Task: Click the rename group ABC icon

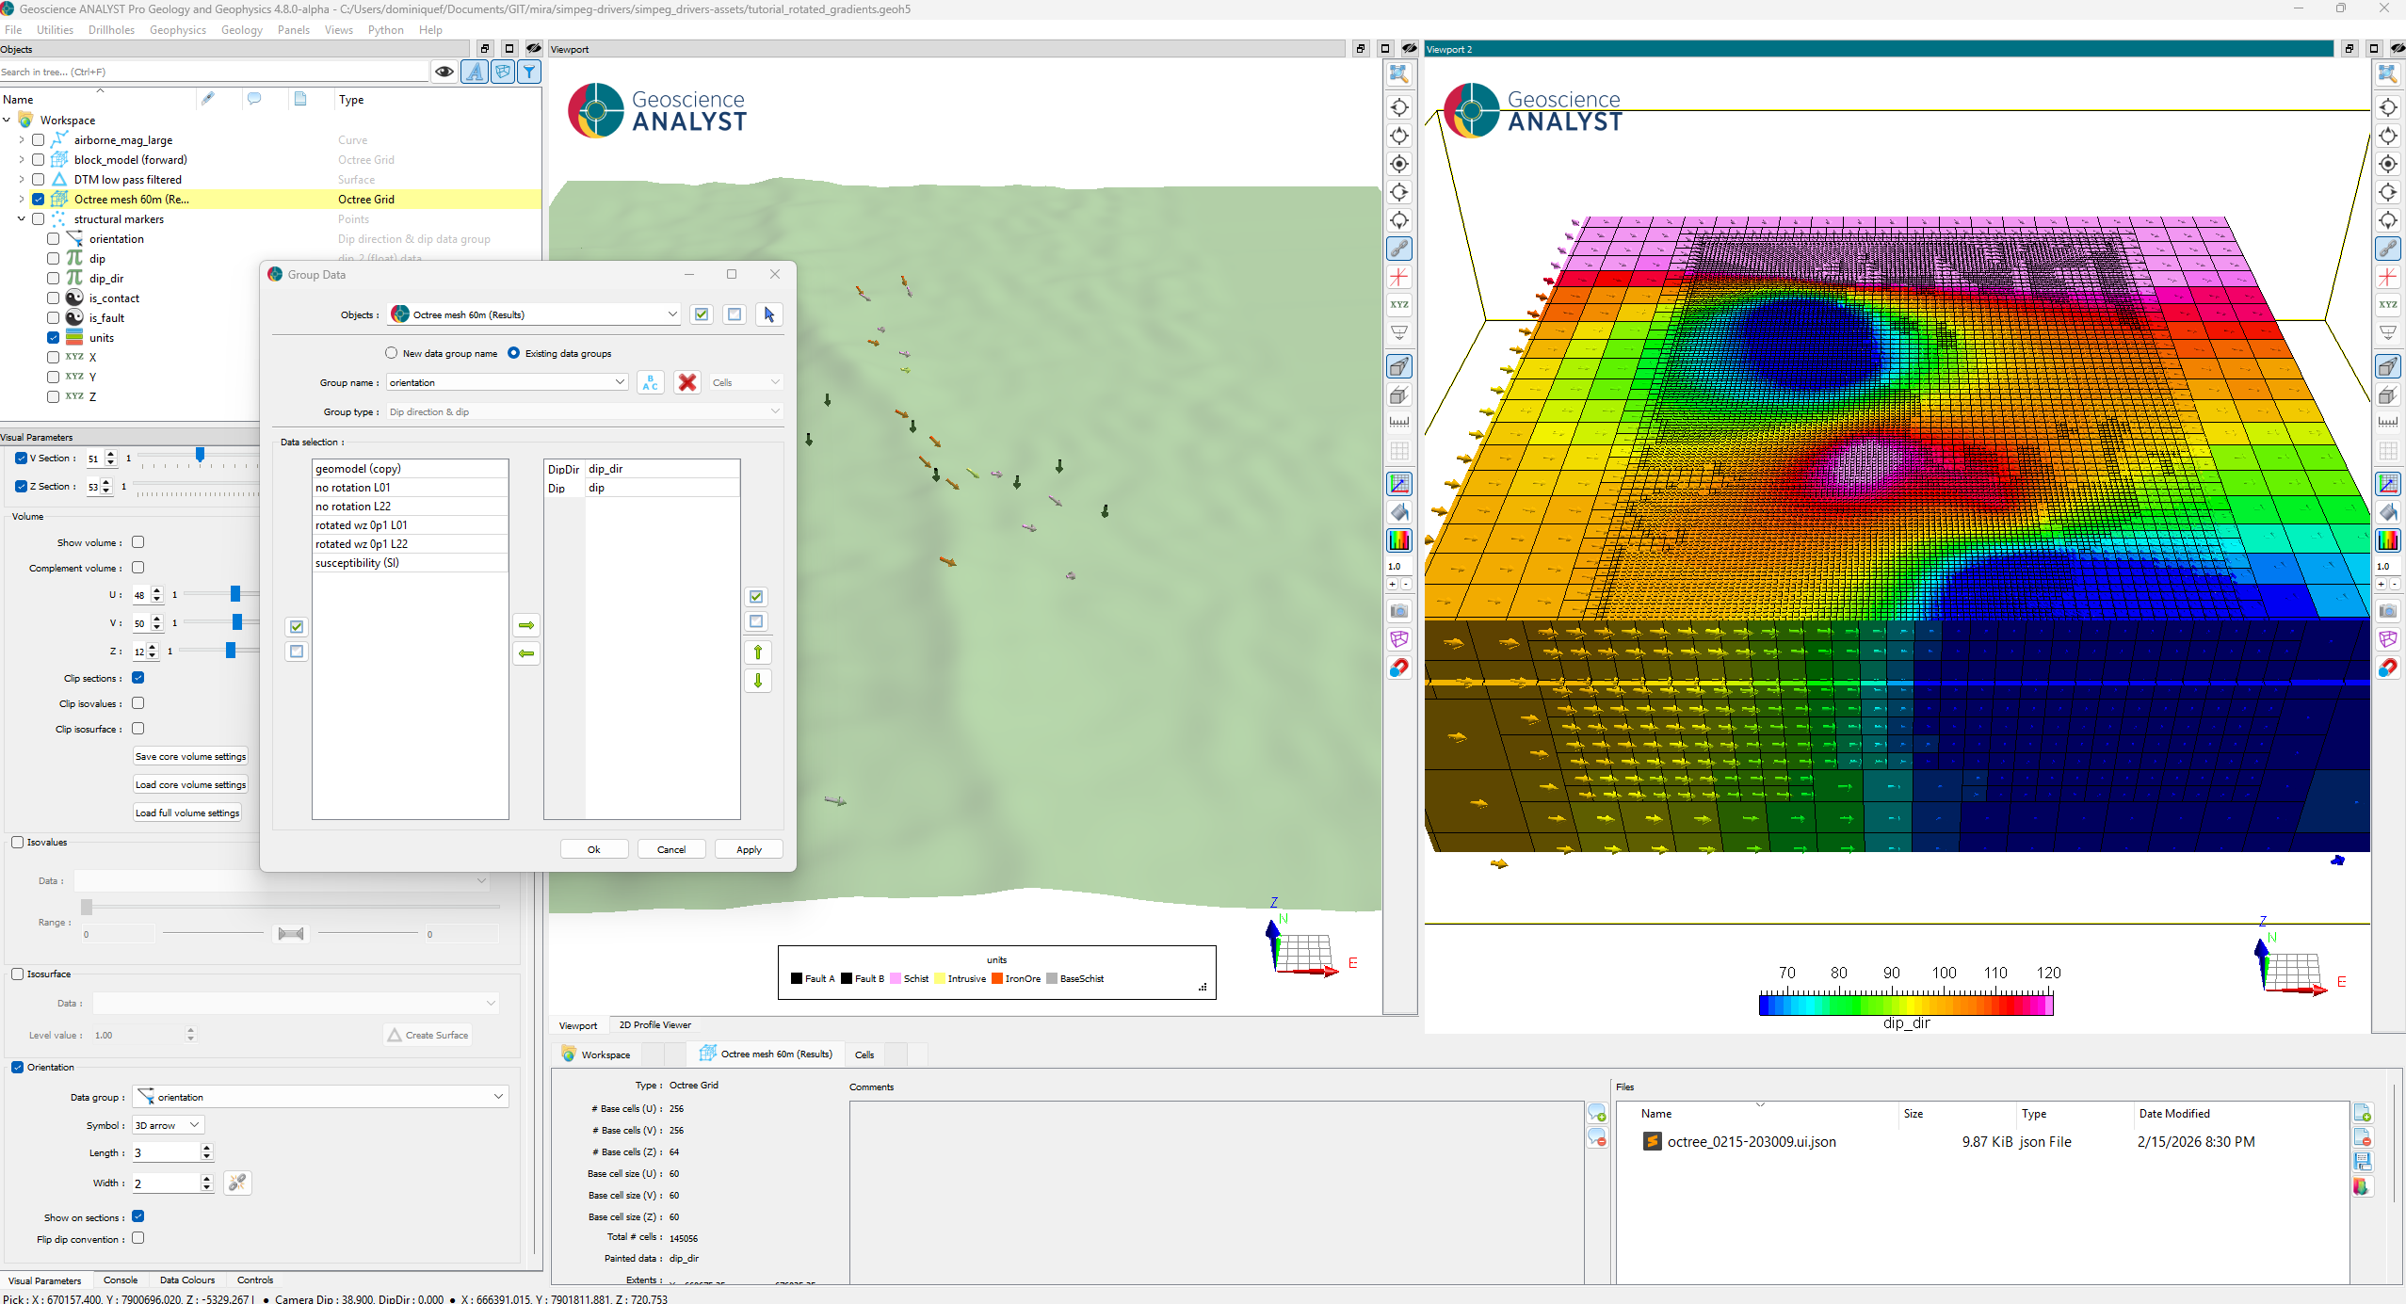Action: pos(650,382)
